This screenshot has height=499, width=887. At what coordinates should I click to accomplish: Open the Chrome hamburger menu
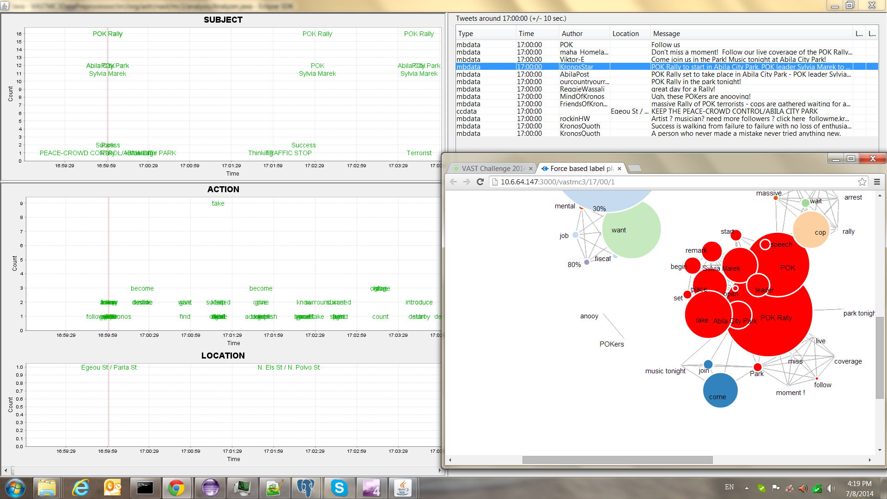pyautogui.click(x=877, y=182)
